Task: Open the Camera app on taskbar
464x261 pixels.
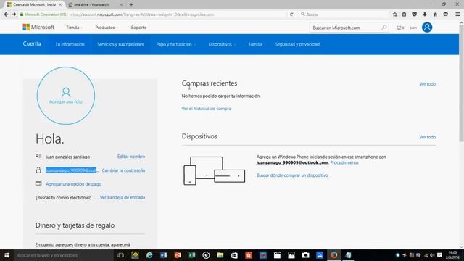Action: (x=305, y=255)
